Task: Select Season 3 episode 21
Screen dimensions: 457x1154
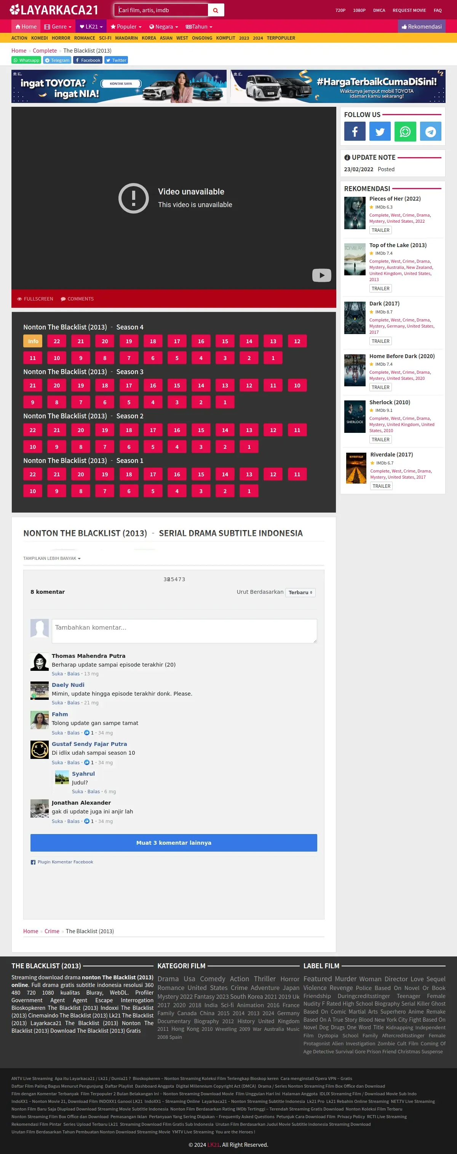Action: point(33,385)
